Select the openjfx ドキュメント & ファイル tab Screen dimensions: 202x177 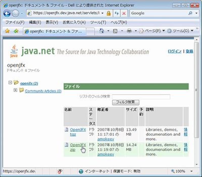54,31
